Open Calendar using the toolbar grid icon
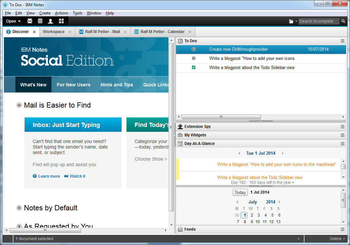 (40, 21)
